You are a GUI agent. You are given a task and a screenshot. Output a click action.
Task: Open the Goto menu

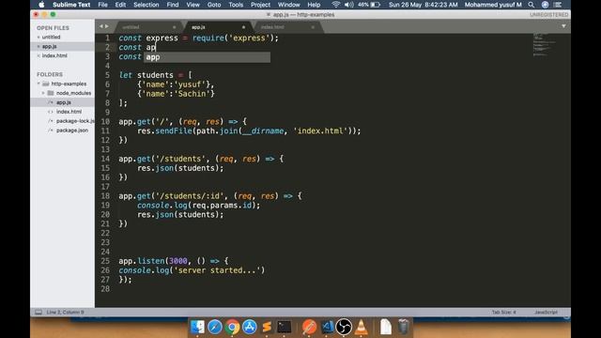coord(214,5)
